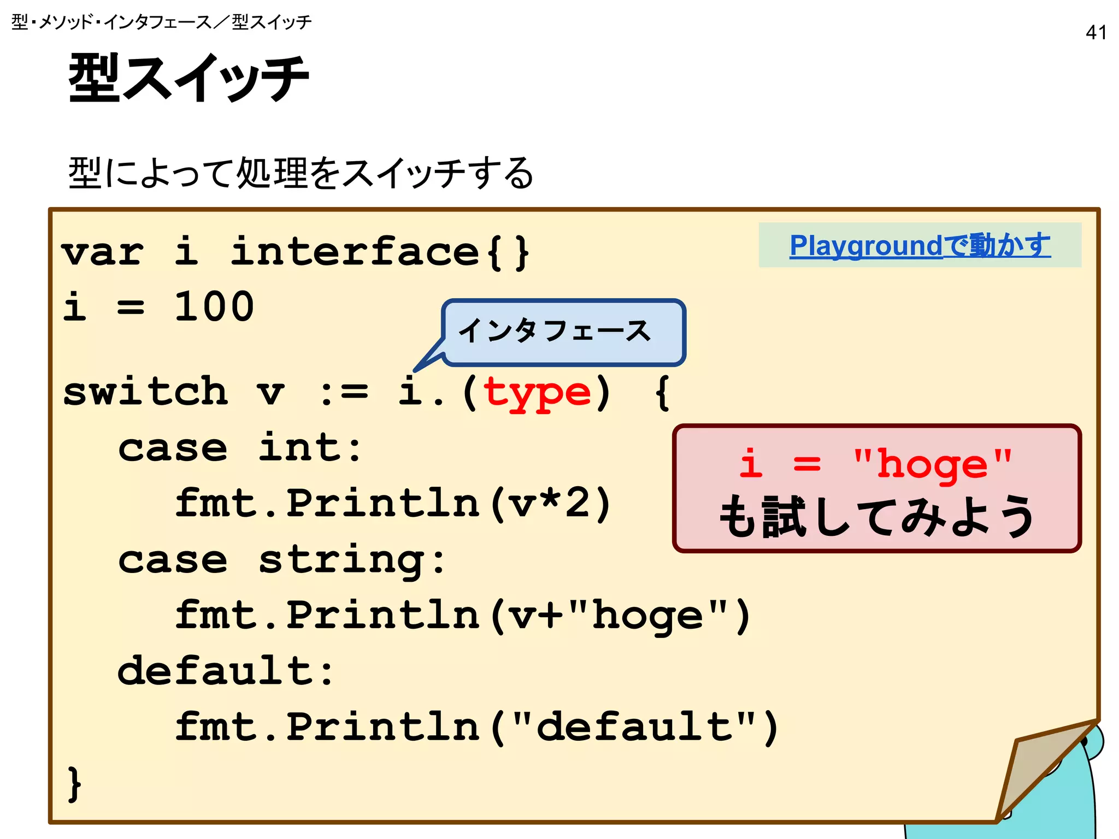Click the var i interface{} code line
The height and width of the screenshot is (839, 1119).
pos(295,252)
